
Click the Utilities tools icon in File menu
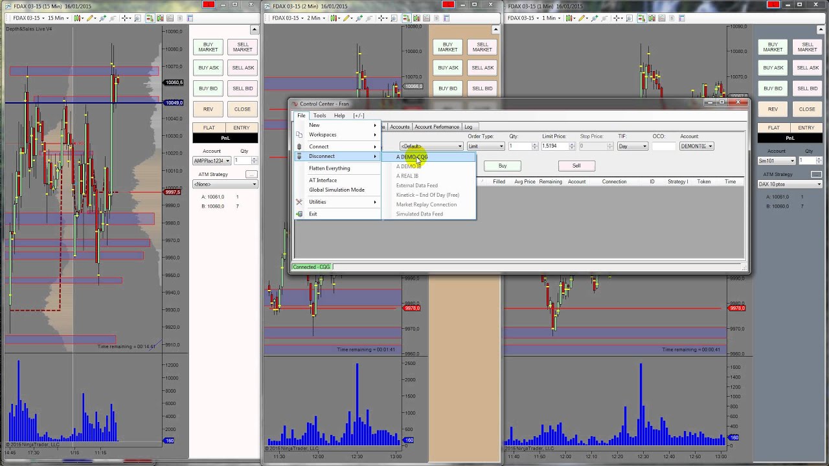point(299,202)
